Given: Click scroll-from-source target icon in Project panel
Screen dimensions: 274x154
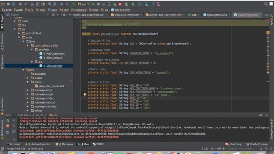Looking at the screenshot, I should 53,15.
